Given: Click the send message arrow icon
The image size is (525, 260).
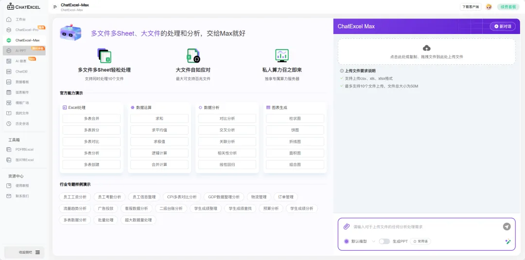Looking at the screenshot, I should 507,226.
